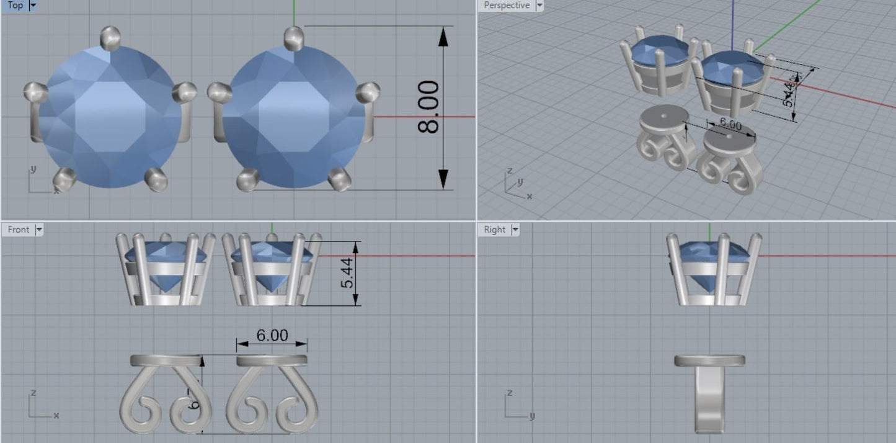Image resolution: width=896 pixels, height=443 pixels.
Task: Open the Top viewport dropdown arrow
Action: click(x=33, y=6)
